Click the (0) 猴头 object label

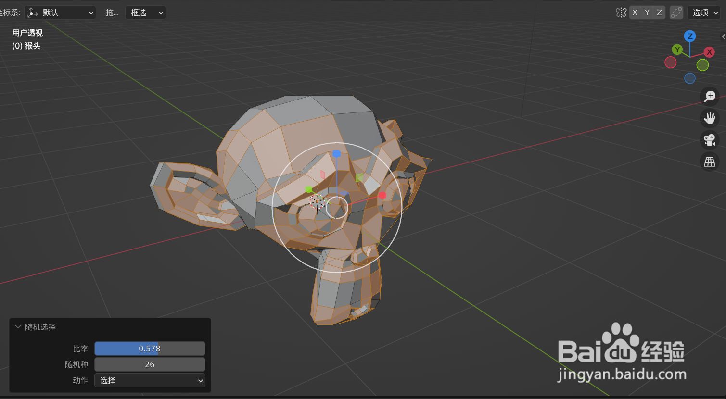[26, 46]
